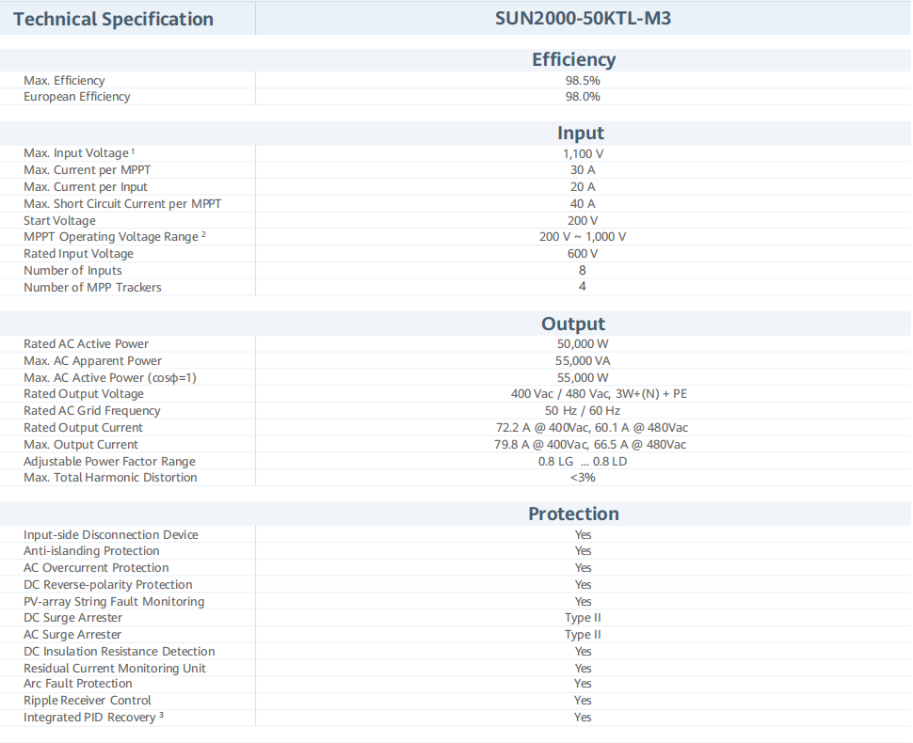913x743 pixels.
Task: Click the 200 V start voltage value
Action: (x=583, y=220)
